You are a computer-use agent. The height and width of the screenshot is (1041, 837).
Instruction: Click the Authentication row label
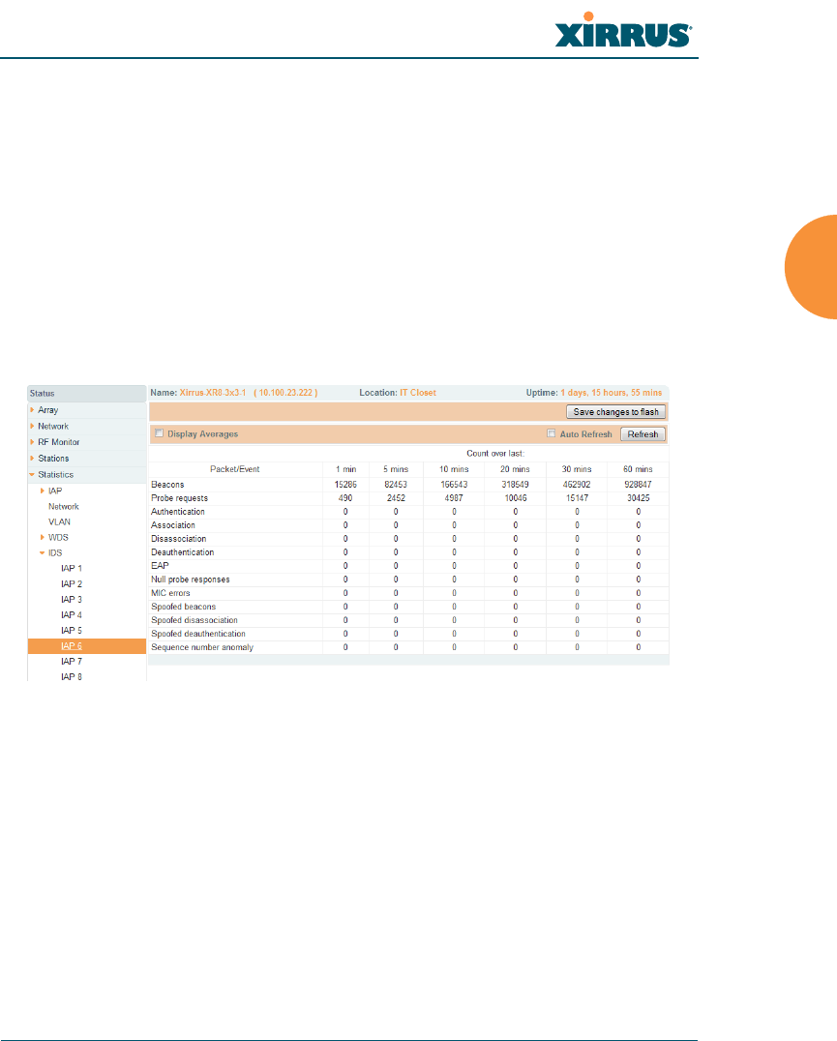coord(178,512)
